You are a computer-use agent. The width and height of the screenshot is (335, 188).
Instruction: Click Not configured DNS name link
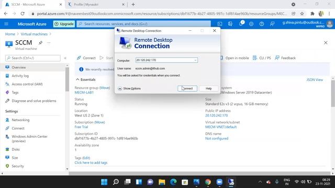click(217, 138)
